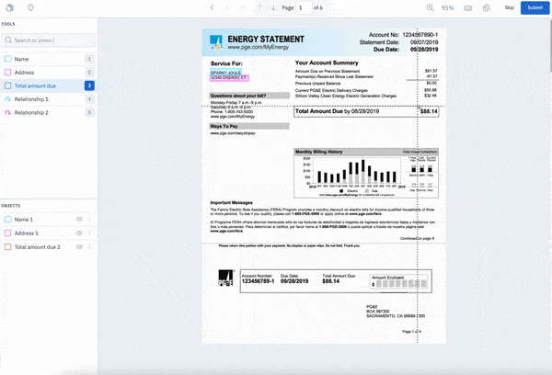
Task: Click 'Questions about your bill?' header
Action: tap(249, 96)
